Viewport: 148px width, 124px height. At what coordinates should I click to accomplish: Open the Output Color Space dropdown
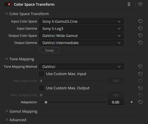pos(81,36)
